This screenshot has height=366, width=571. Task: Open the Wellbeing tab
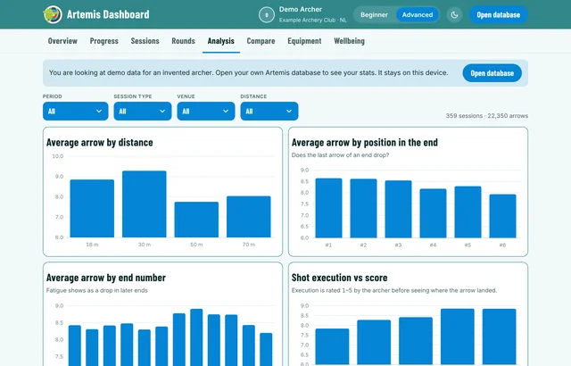click(x=349, y=41)
